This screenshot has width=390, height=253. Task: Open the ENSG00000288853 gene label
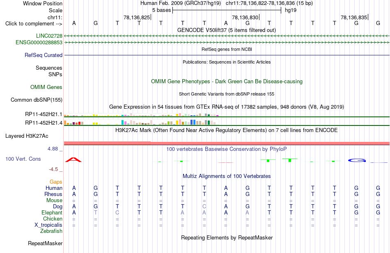pos(39,43)
